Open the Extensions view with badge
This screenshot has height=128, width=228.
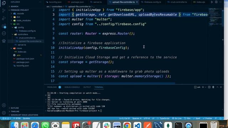click(x=4, y=26)
